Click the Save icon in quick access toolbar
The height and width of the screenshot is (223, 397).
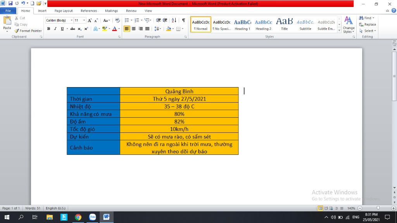[10, 3]
